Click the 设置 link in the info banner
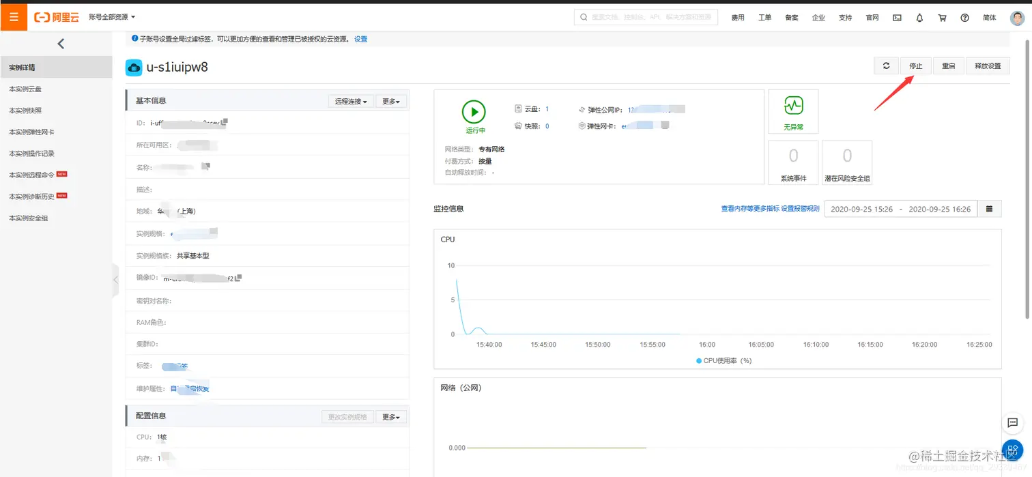1032x477 pixels. point(360,39)
